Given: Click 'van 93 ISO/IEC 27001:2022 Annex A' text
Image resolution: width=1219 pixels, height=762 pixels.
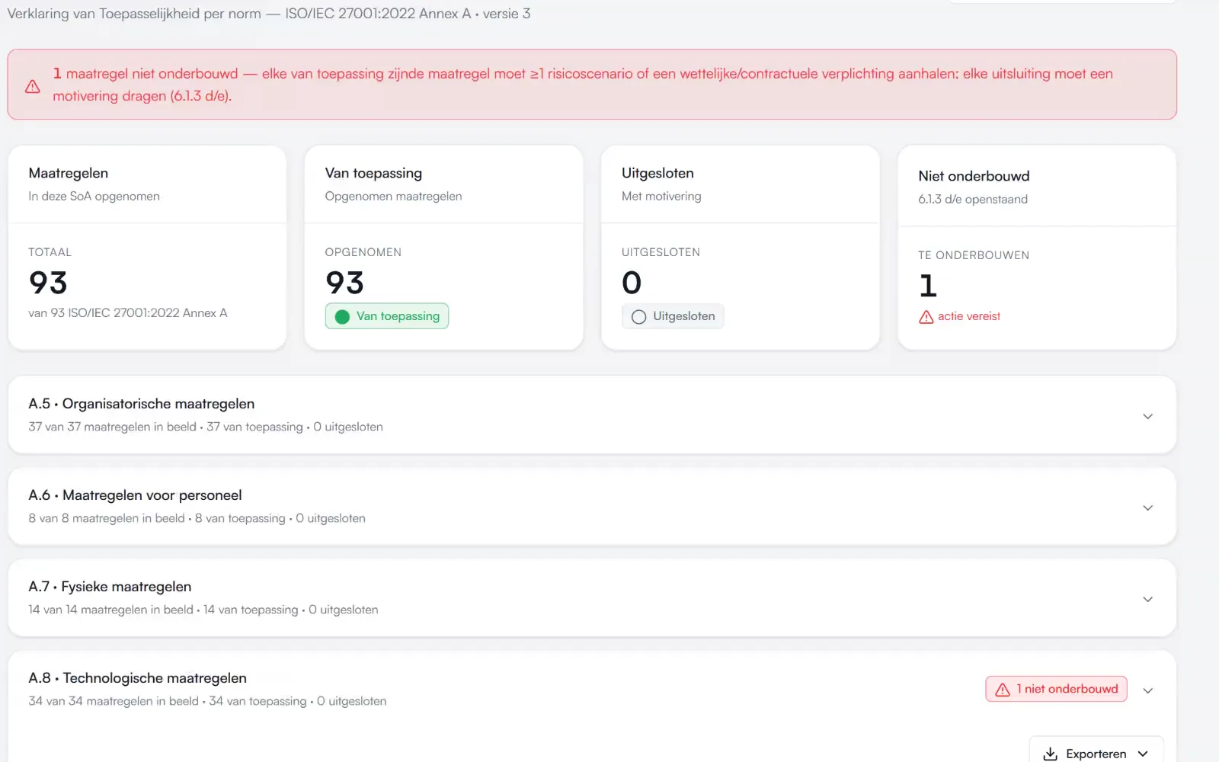Looking at the screenshot, I should [x=128, y=313].
